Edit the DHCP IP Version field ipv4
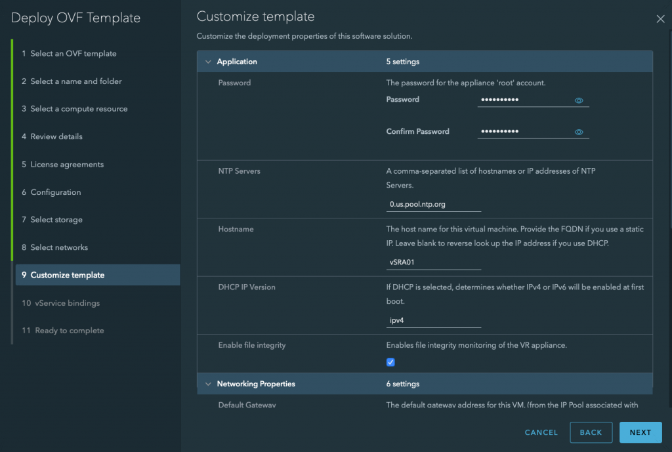Image resolution: width=672 pixels, height=452 pixels. click(433, 321)
